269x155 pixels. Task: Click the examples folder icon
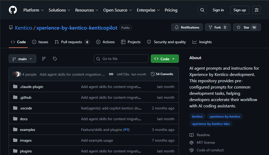[x=15, y=130]
